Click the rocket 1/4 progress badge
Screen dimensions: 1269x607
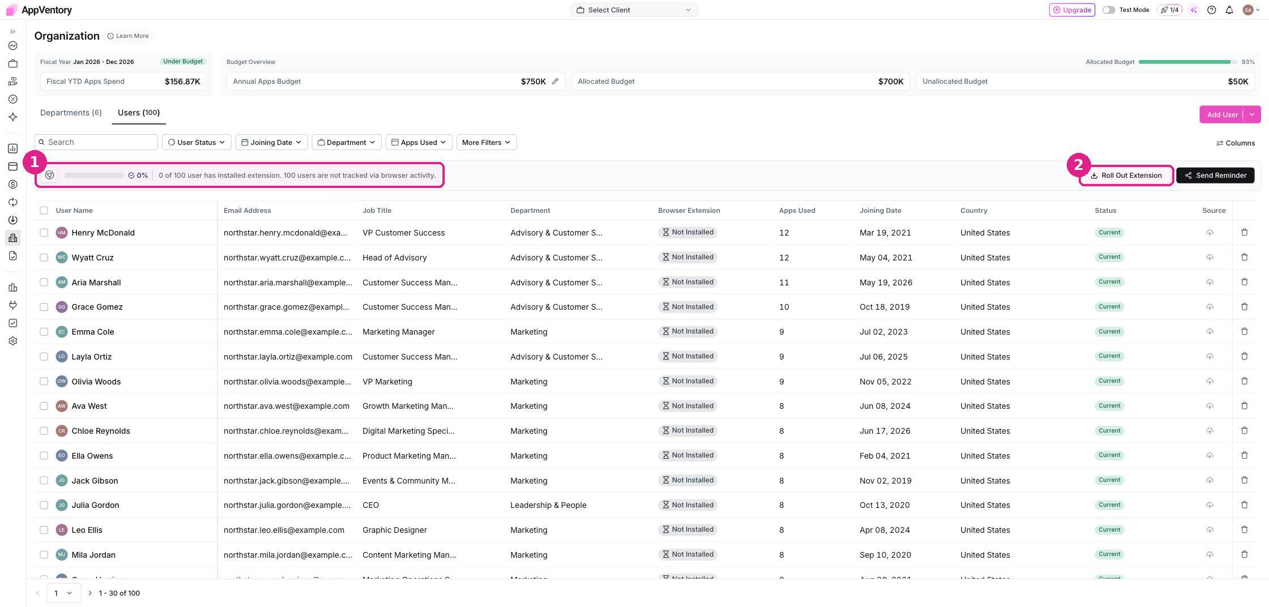tap(1169, 10)
